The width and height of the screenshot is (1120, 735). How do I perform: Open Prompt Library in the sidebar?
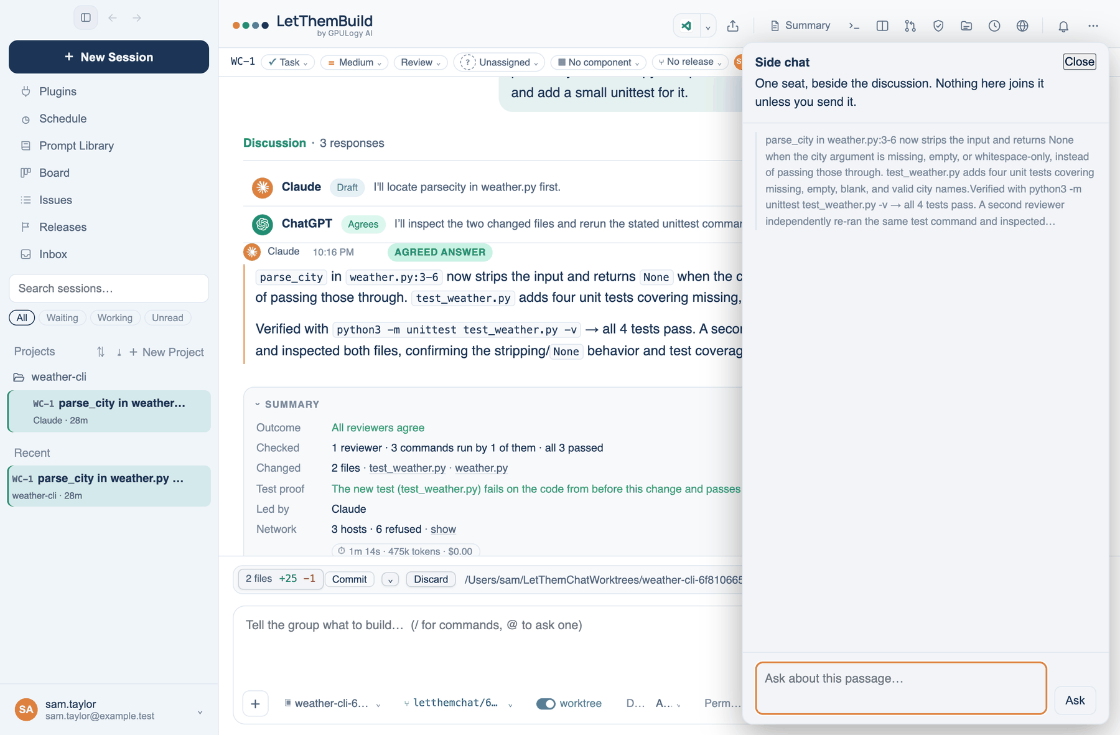tap(77, 146)
